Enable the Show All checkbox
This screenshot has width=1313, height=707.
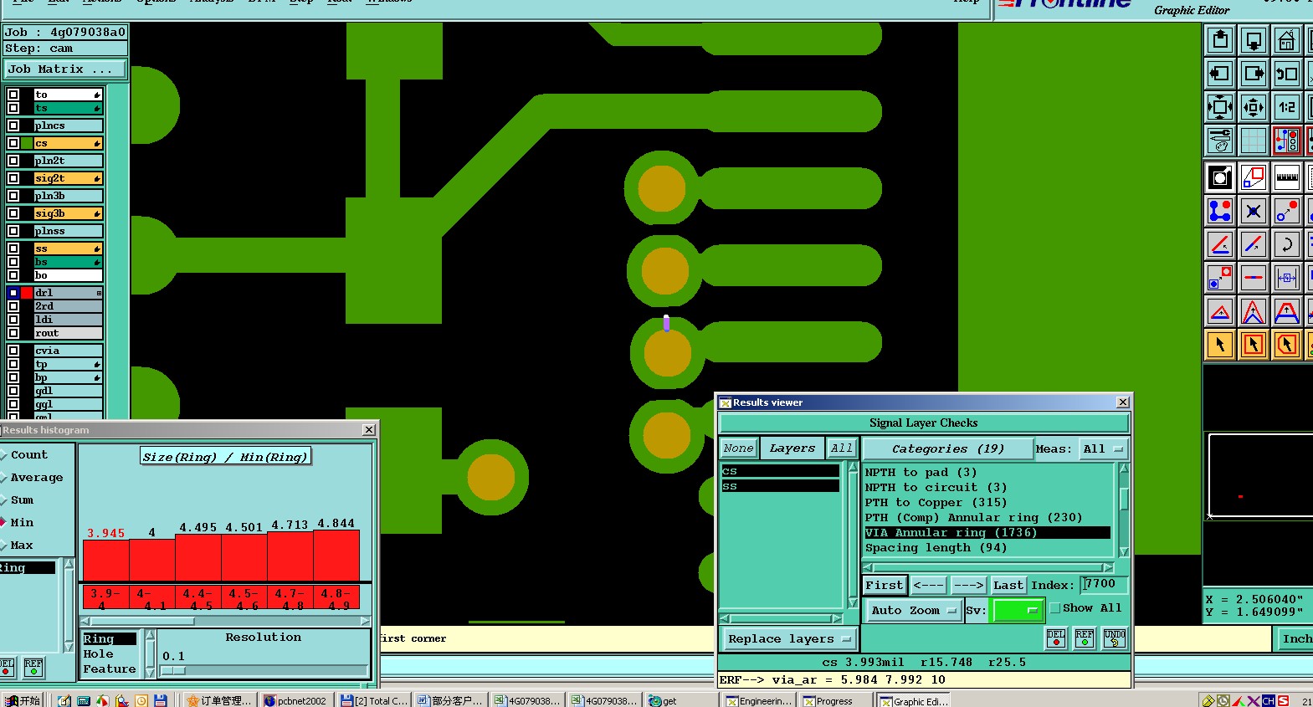click(x=1055, y=608)
